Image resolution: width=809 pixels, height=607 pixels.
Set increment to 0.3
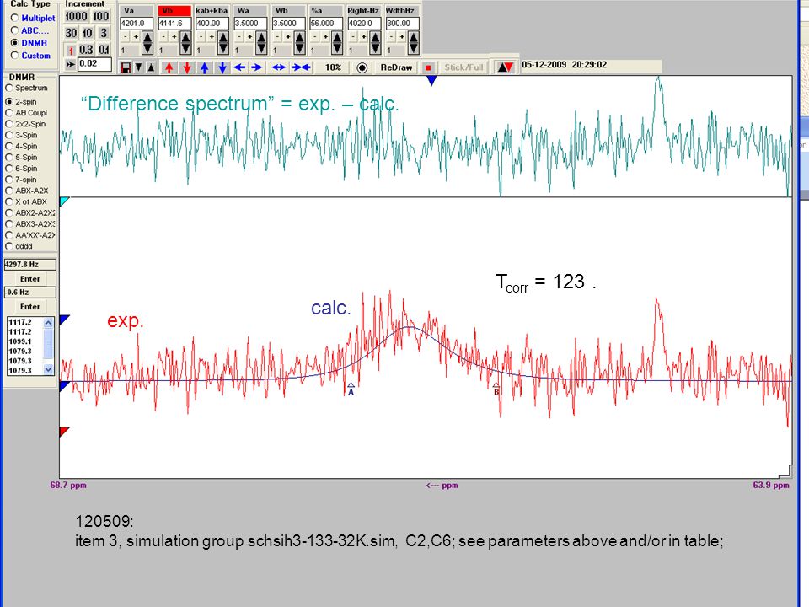86,50
